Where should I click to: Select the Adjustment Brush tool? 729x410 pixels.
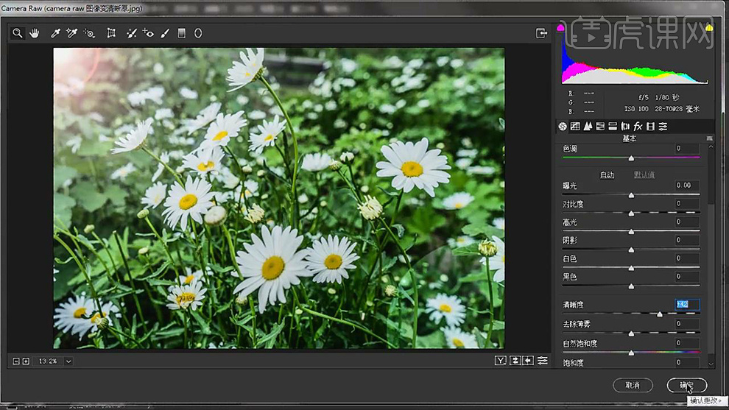click(165, 33)
